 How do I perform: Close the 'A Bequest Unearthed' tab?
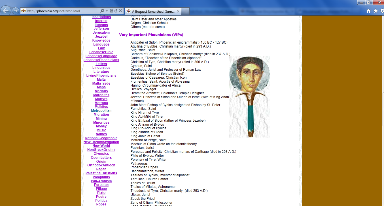tap(178, 11)
